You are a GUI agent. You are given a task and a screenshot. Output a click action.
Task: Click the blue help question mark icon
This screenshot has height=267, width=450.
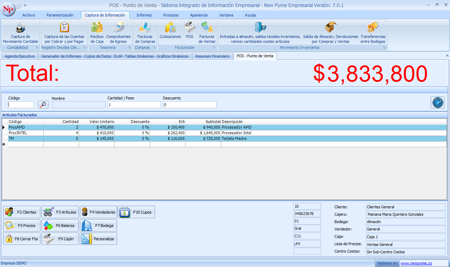tap(437, 103)
